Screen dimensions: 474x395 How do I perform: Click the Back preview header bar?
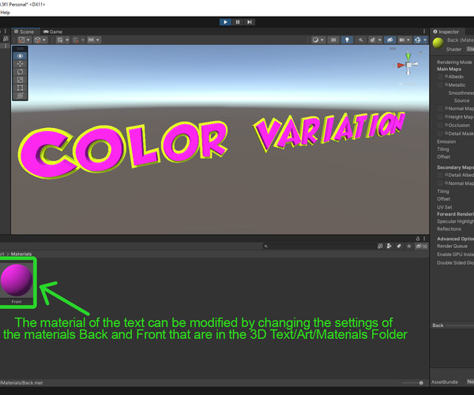[453, 325]
